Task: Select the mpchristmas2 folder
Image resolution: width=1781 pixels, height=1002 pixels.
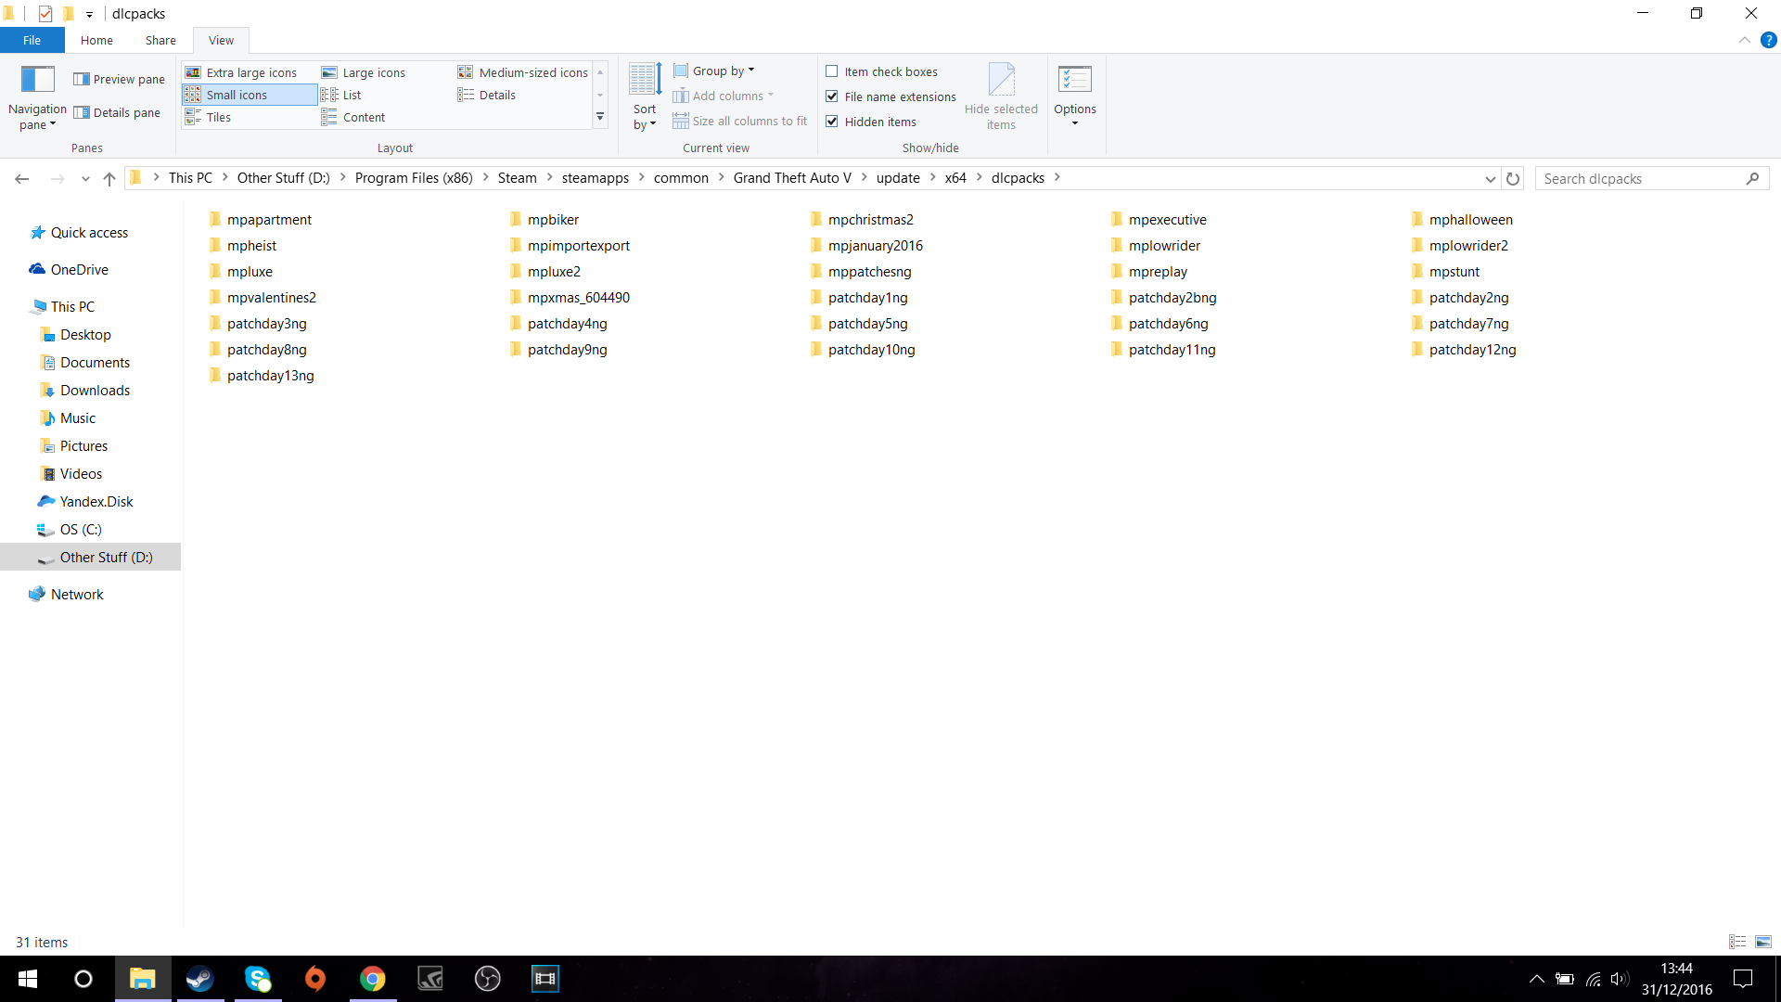Action: 863,220
